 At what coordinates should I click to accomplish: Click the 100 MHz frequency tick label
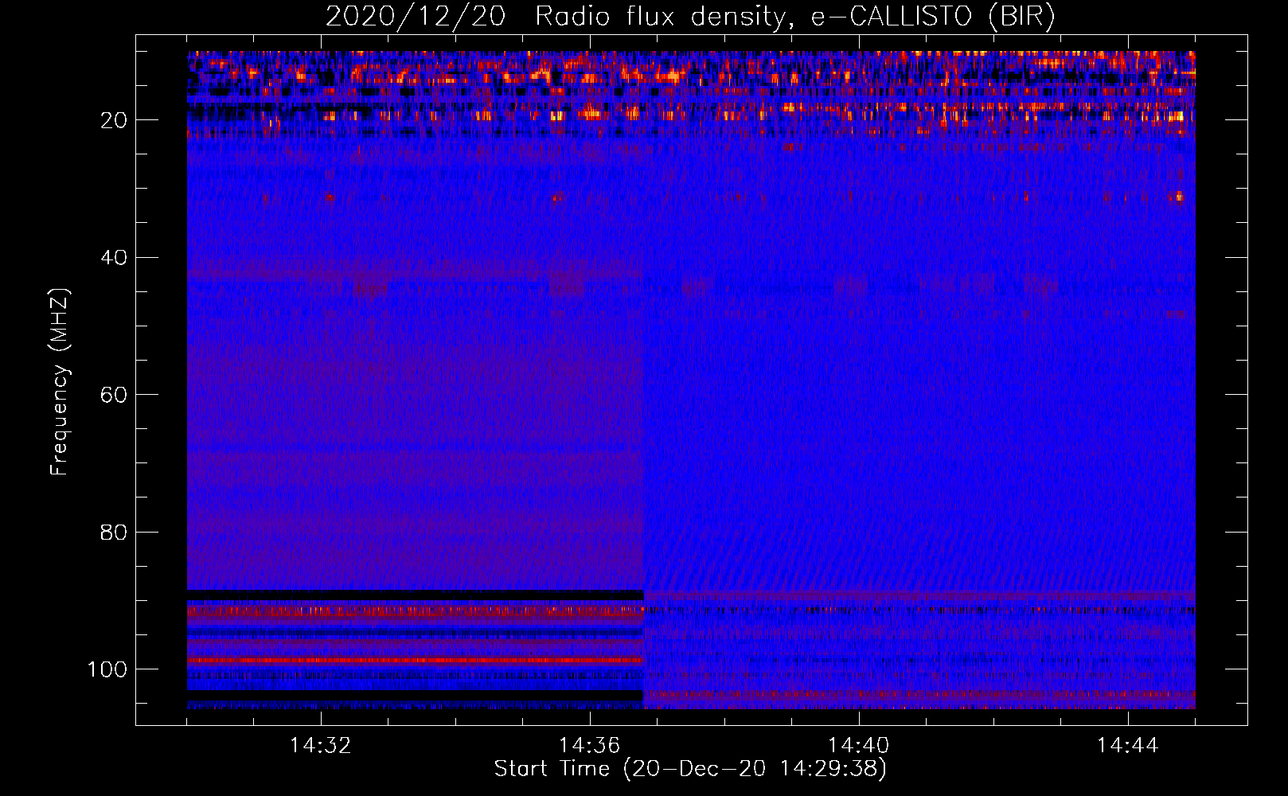107,669
